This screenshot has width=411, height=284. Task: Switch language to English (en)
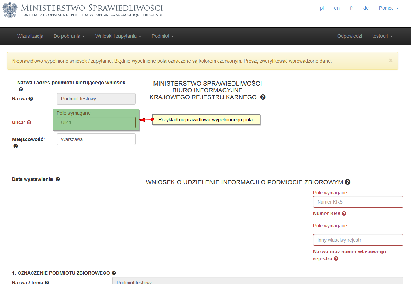click(x=337, y=8)
